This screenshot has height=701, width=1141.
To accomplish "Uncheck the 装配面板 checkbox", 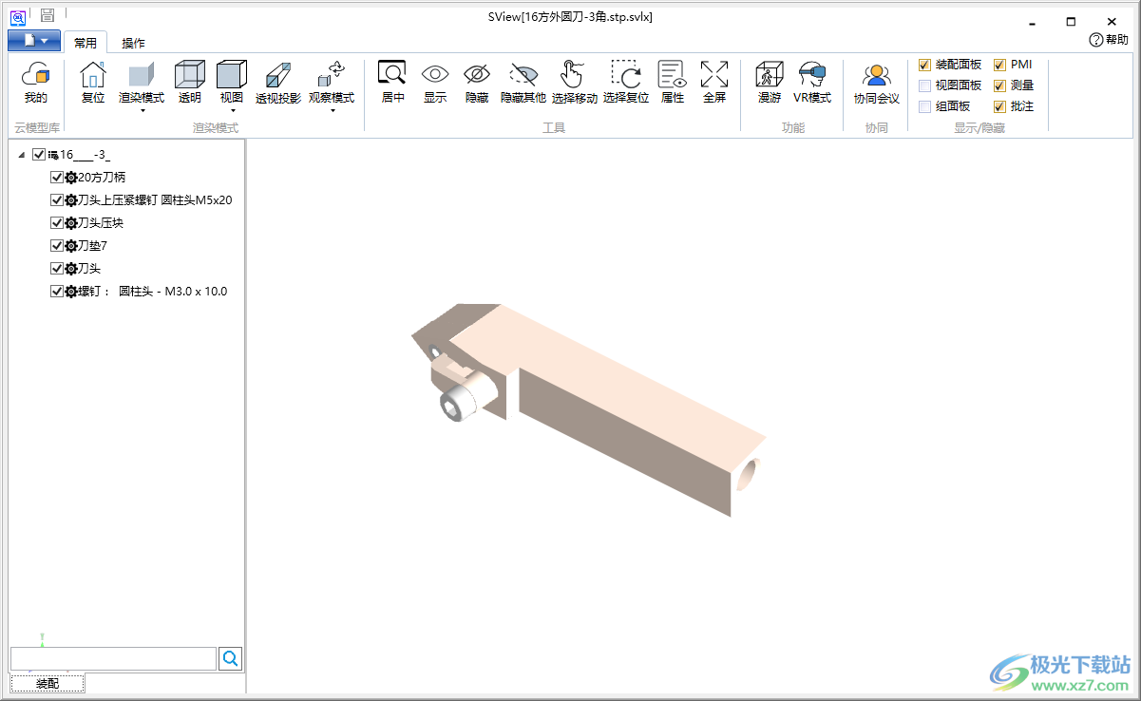I will [x=924, y=66].
